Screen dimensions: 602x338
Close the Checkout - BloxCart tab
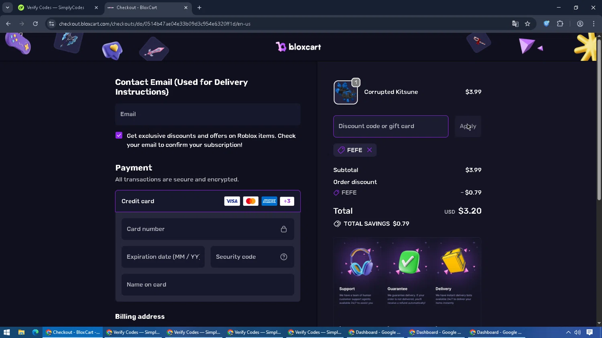(185, 8)
